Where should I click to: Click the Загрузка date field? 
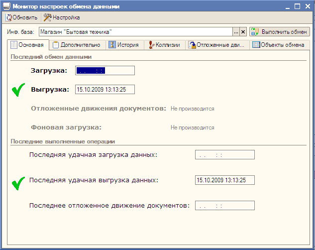pyautogui.click(x=105, y=71)
